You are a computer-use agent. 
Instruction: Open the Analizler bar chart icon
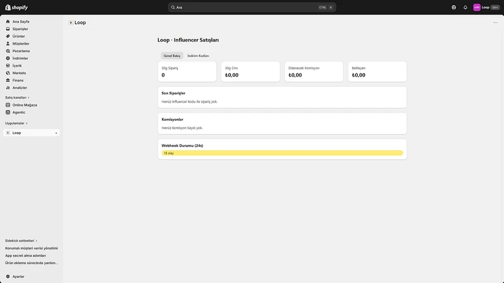point(8,87)
